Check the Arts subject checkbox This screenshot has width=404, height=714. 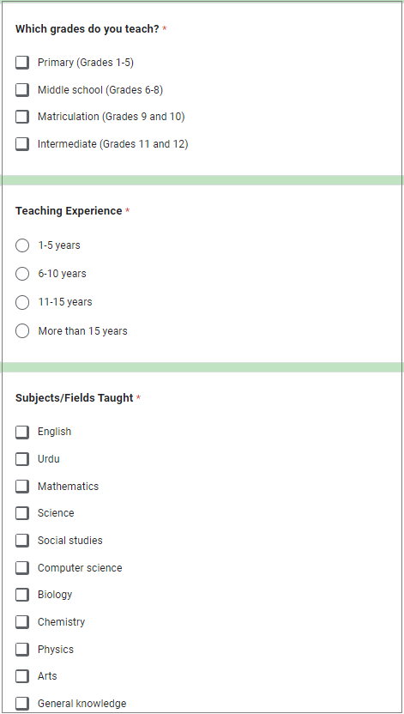pos(21,676)
